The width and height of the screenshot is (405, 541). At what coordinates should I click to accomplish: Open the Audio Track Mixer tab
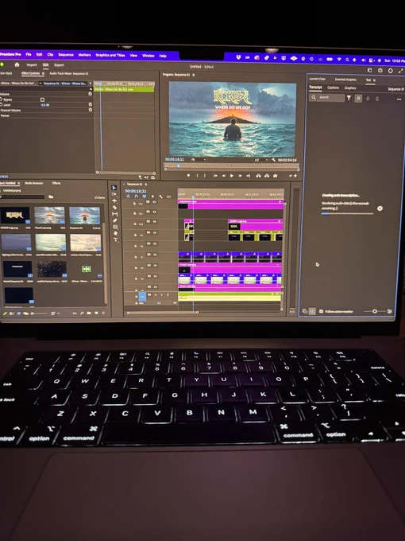click(x=69, y=73)
